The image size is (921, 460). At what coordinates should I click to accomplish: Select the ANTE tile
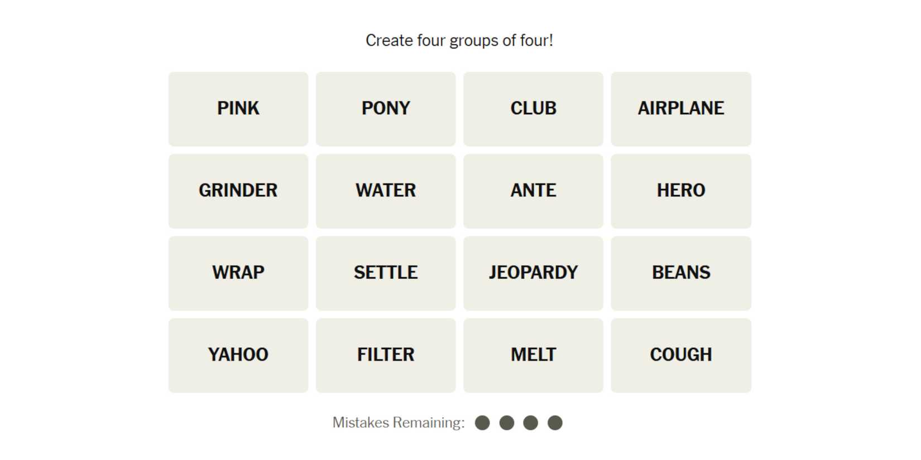(x=533, y=191)
